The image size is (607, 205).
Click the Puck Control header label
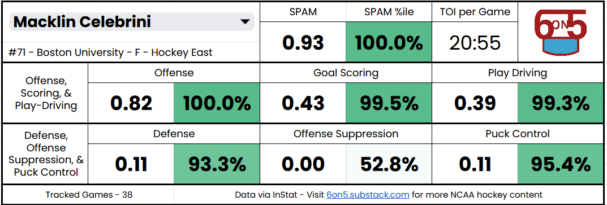[x=518, y=134]
